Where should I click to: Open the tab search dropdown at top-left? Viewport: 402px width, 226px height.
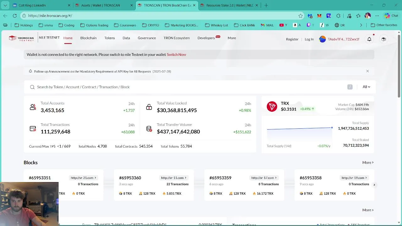pyautogui.click(x=5, y=5)
